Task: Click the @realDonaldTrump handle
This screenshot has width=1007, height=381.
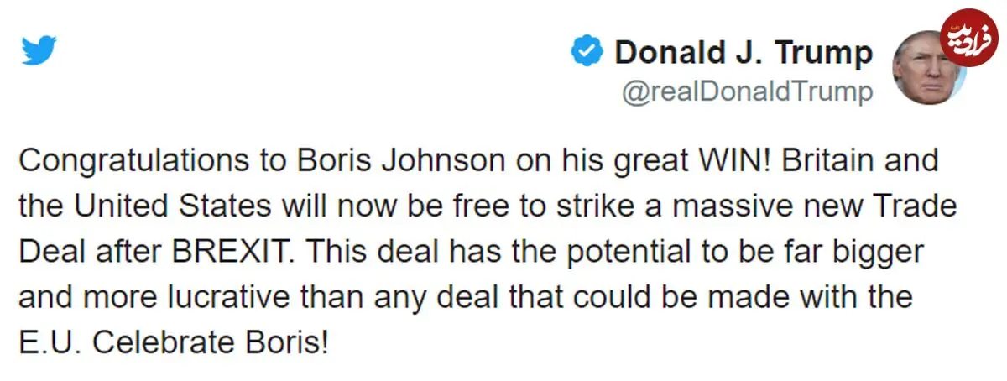Action: 747,91
